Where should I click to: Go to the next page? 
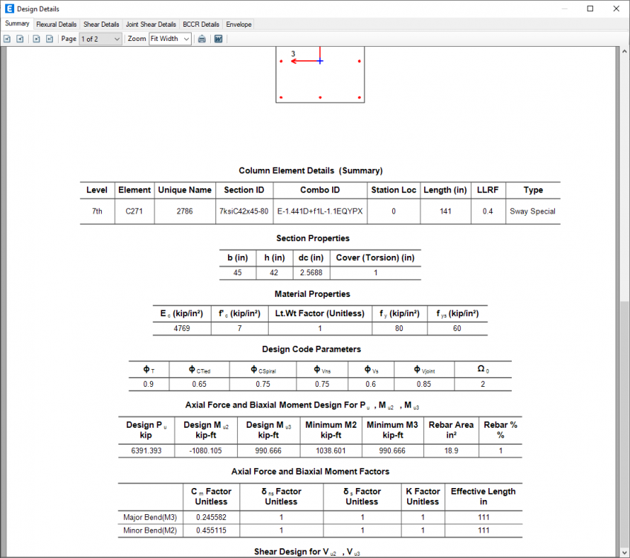click(36, 39)
